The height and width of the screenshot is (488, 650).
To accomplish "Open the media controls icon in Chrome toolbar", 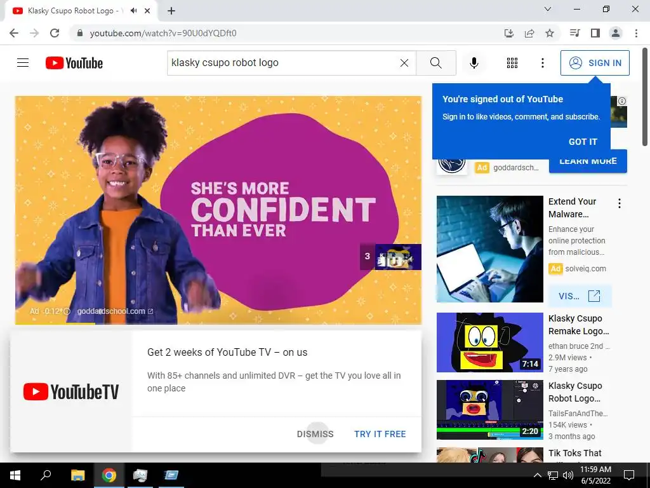I will [x=574, y=33].
